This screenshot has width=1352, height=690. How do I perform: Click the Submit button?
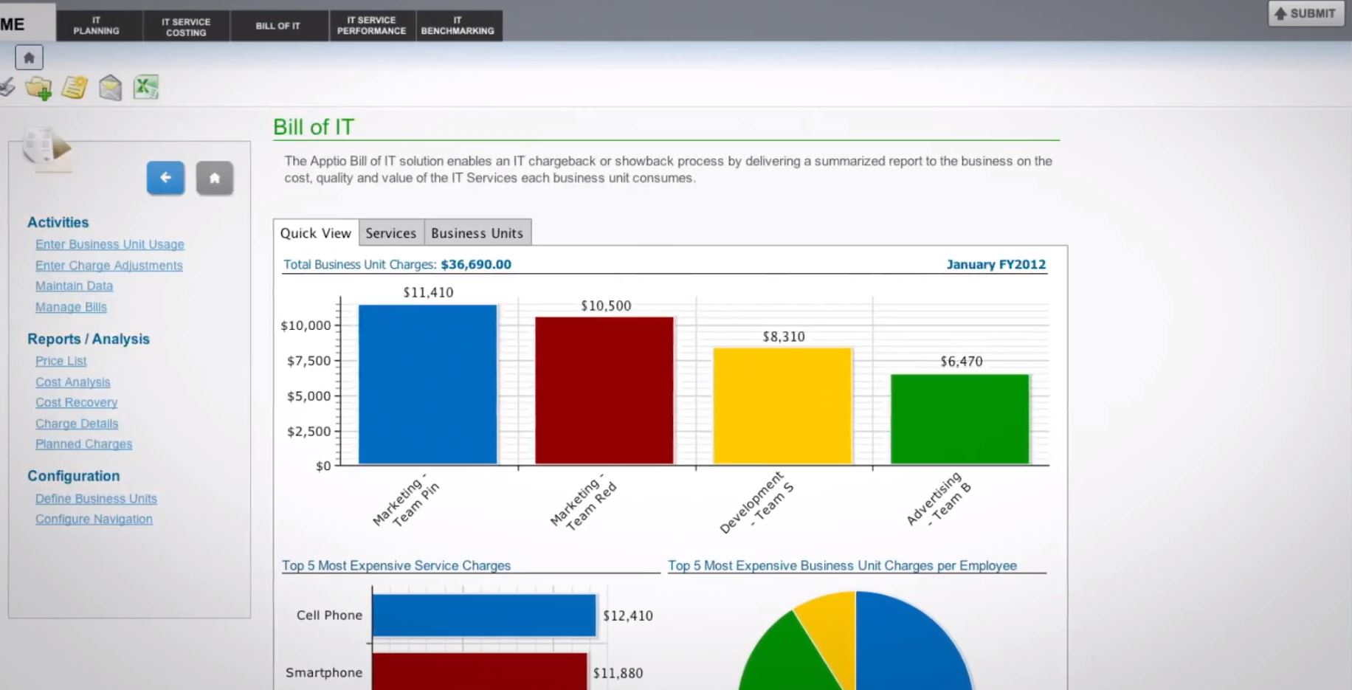click(x=1305, y=13)
